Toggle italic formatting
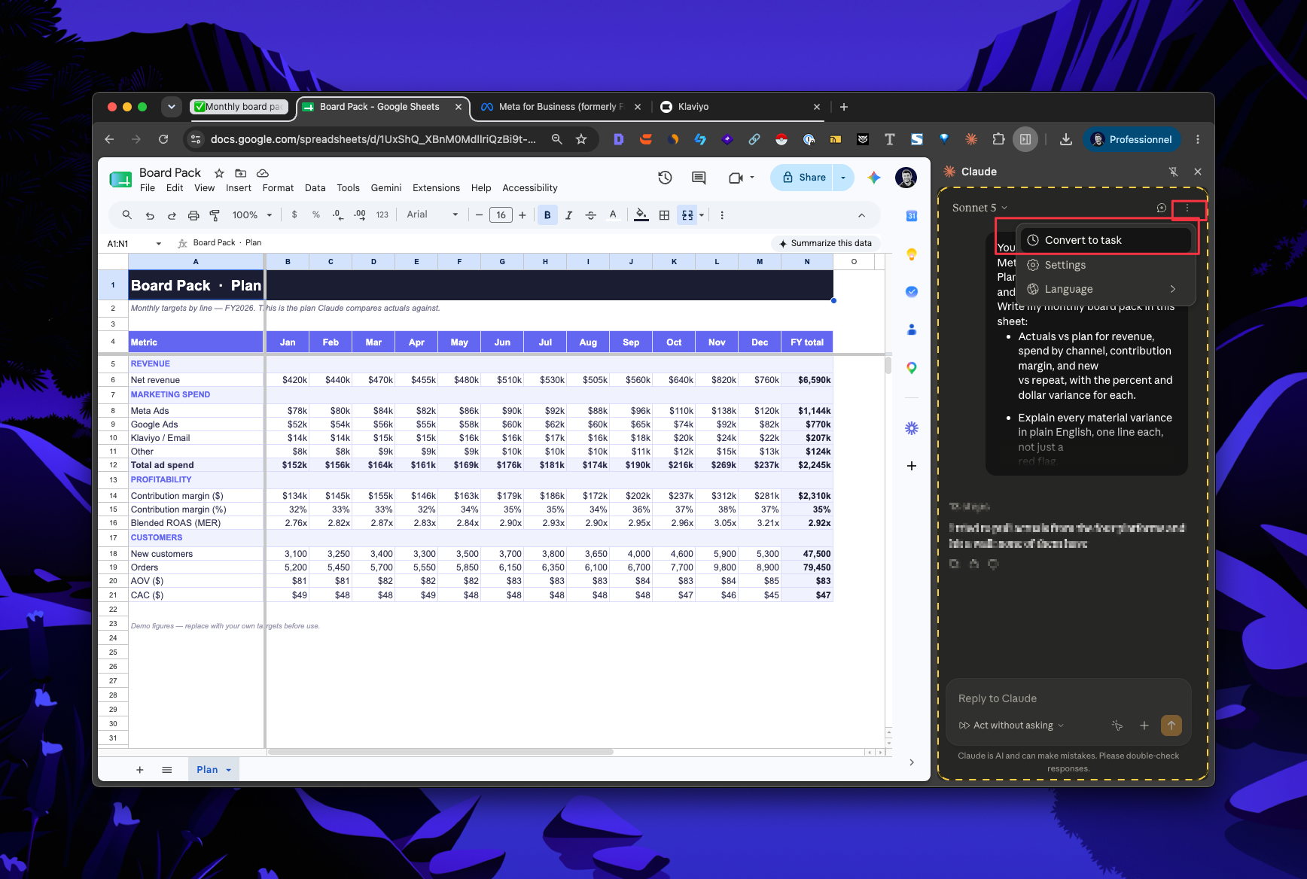The image size is (1307, 879). 569,215
